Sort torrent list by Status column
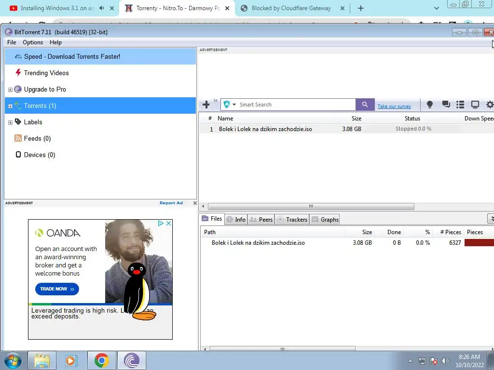This screenshot has width=494, height=370. coord(412,119)
